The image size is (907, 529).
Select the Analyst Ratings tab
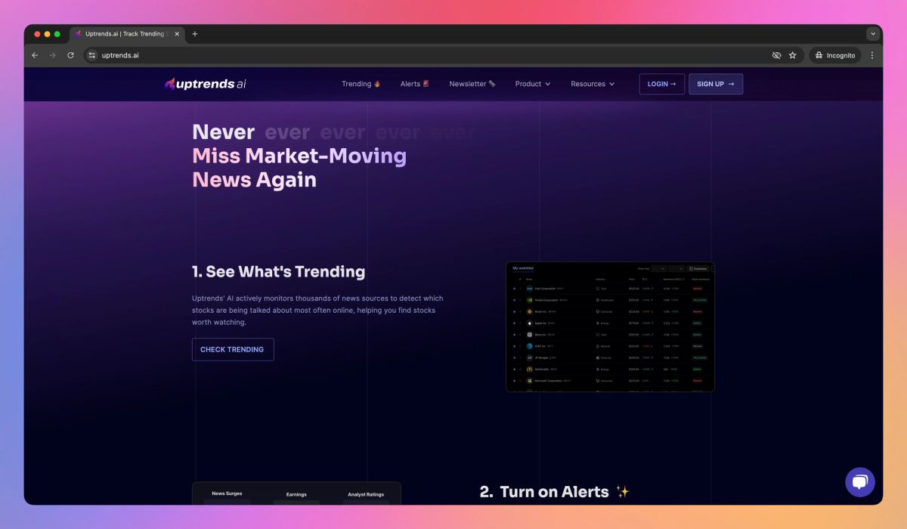pyautogui.click(x=366, y=494)
